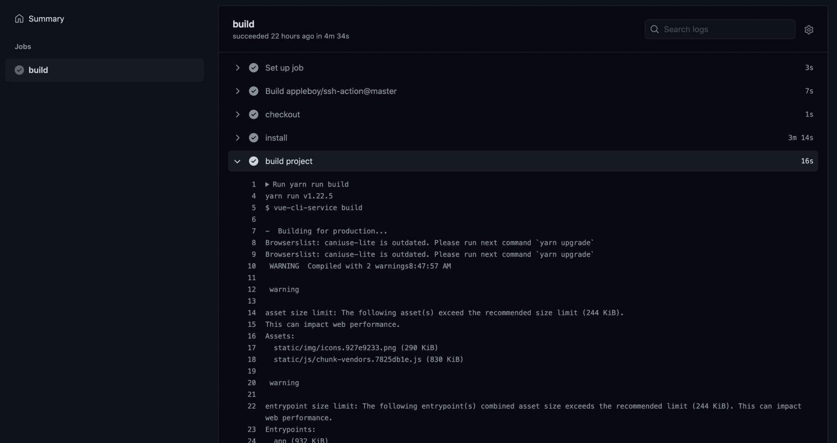Click log line number 1
Image resolution: width=837 pixels, height=443 pixels.
coord(254,185)
